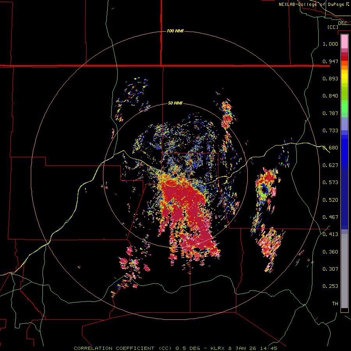The image size is (351, 351).
Task: Click the 0.787 scale value
Action: (x=330, y=113)
